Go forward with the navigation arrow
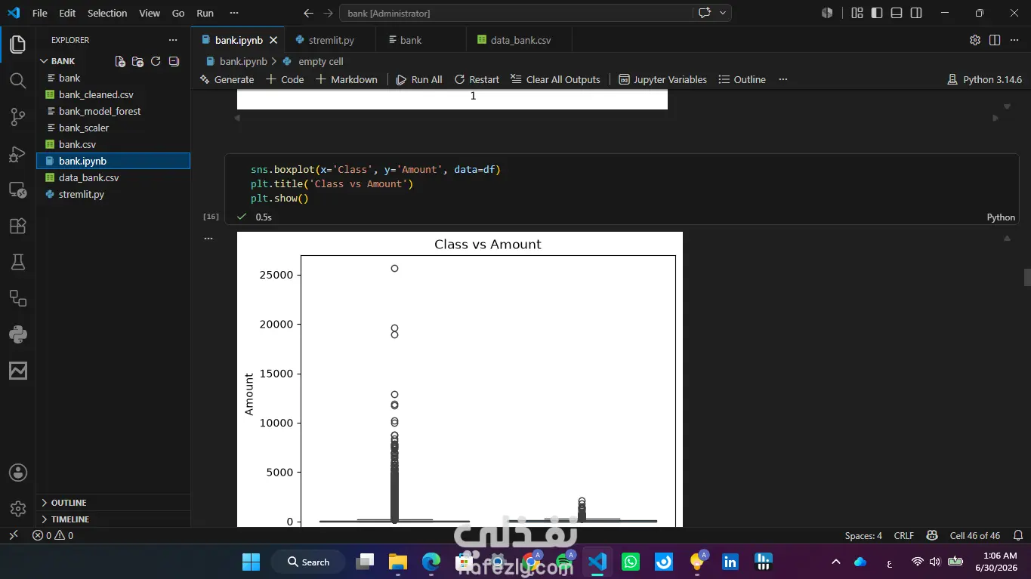This screenshot has width=1031, height=579. point(328,13)
